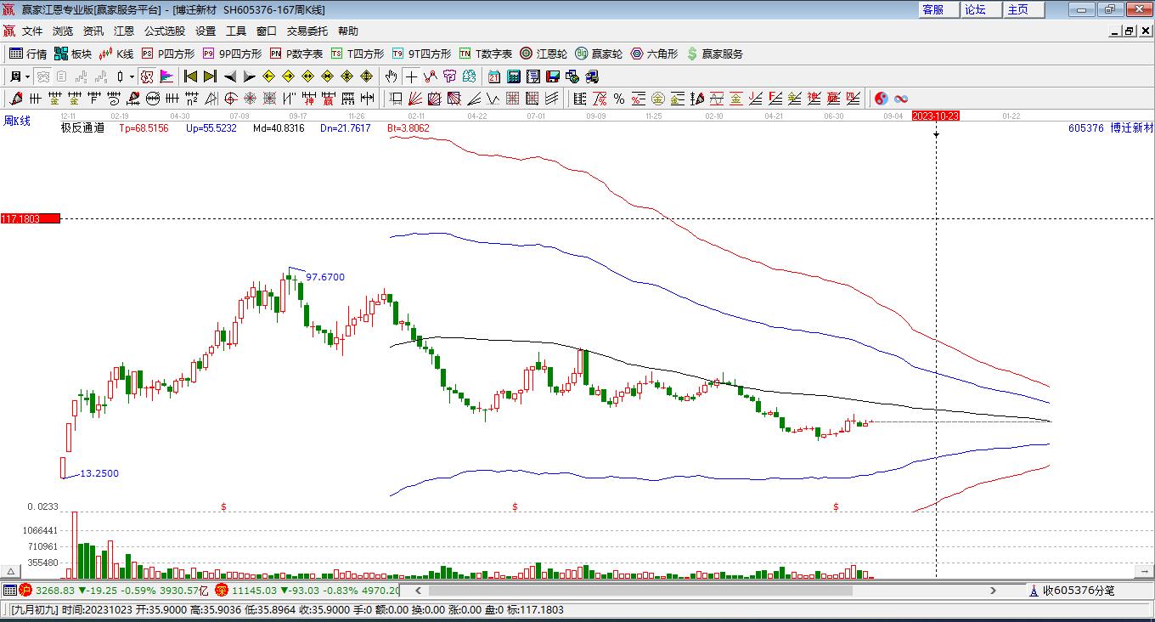Image resolution: width=1155 pixels, height=622 pixels.
Task: Open the 设置 menu
Action: pos(206,31)
